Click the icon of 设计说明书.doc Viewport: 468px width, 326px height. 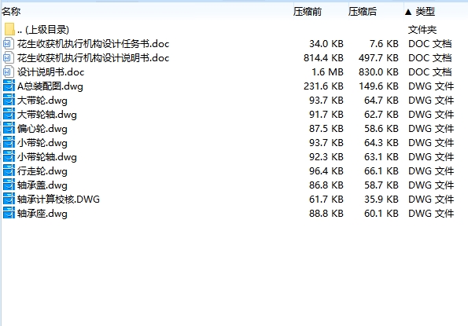pos(9,72)
